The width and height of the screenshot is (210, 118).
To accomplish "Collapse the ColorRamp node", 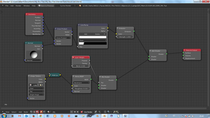I will (79, 25).
